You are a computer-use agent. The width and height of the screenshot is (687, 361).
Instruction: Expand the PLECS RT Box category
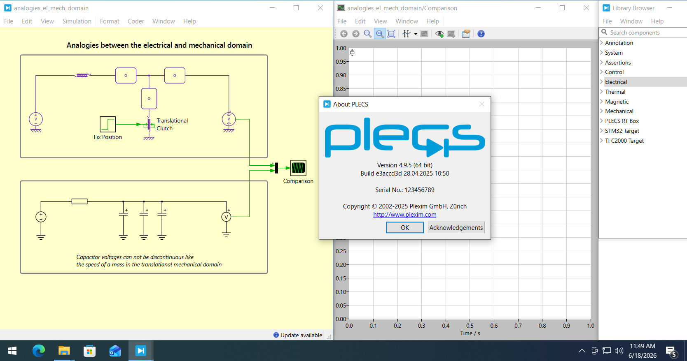[601, 121]
